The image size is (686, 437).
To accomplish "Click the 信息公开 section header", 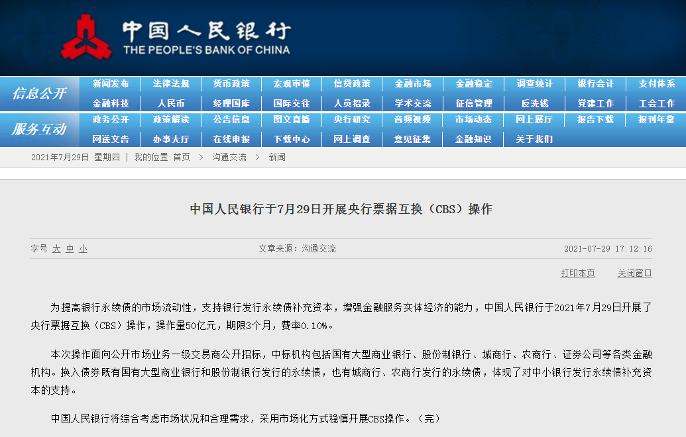I will 39,93.
